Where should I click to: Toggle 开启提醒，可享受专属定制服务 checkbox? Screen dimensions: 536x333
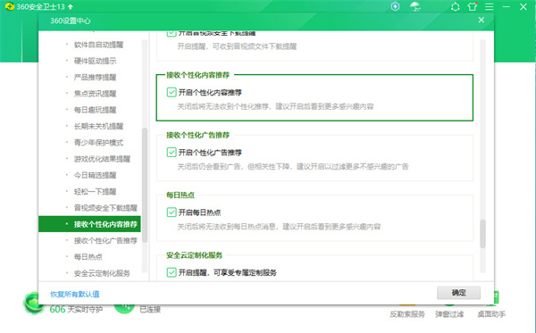coord(172,272)
